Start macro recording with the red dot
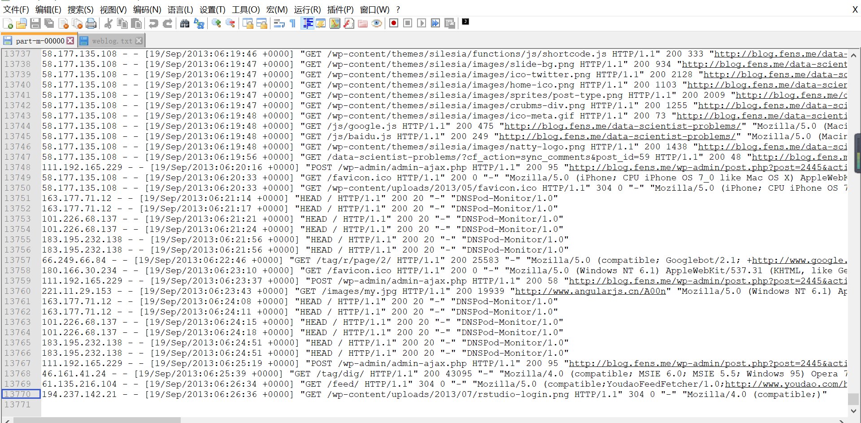Screen dimensions: 861x423 pos(394,23)
